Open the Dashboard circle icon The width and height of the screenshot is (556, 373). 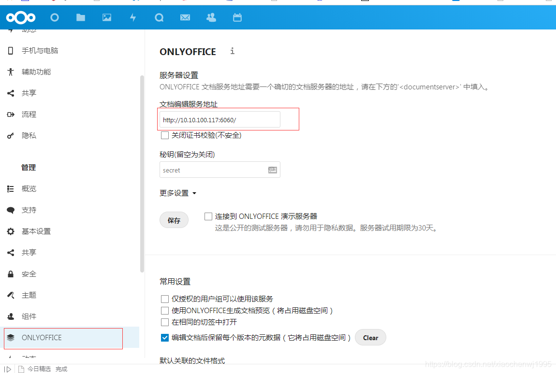click(55, 17)
